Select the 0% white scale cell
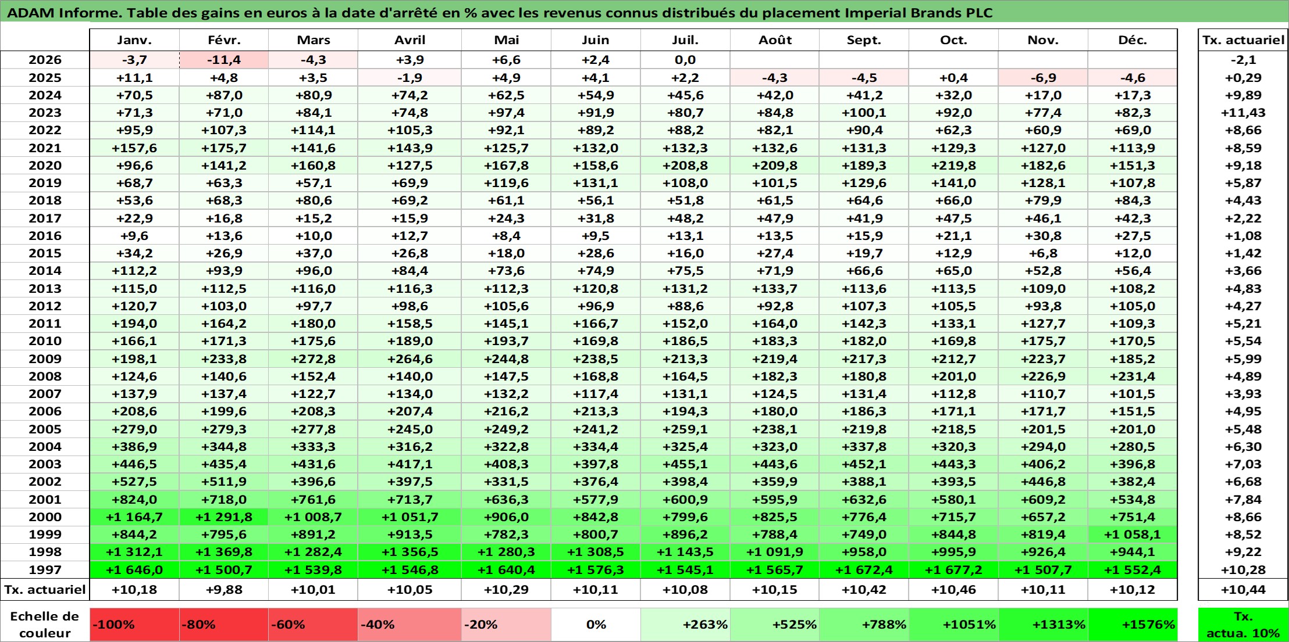Screen dimensions: 1289x642 (x=596, y=625)
